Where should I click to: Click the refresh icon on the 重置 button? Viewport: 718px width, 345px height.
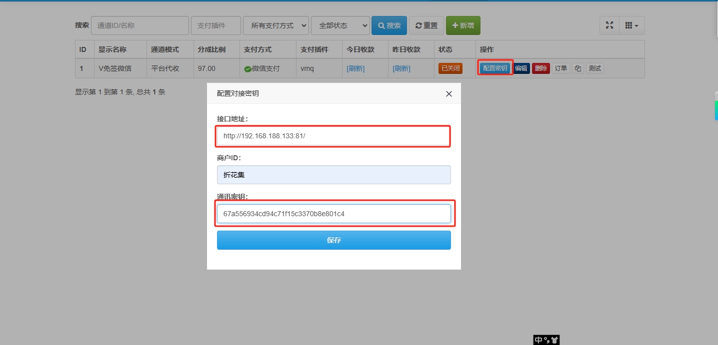click(418, 25)
